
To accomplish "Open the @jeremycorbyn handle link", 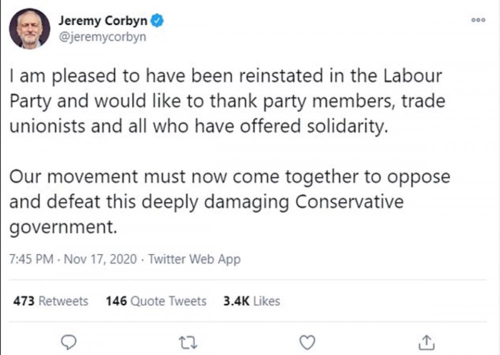I will (x=102, y=37).
